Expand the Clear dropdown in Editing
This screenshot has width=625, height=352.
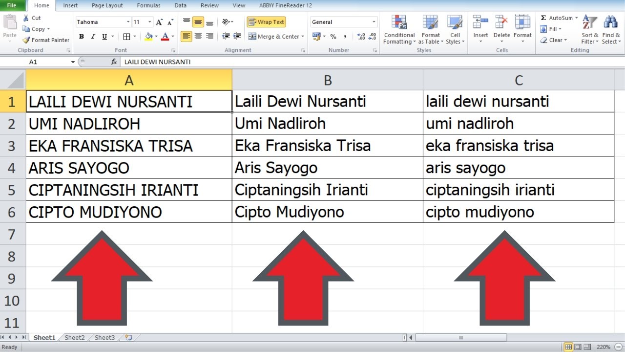click(x=565, y=40)
